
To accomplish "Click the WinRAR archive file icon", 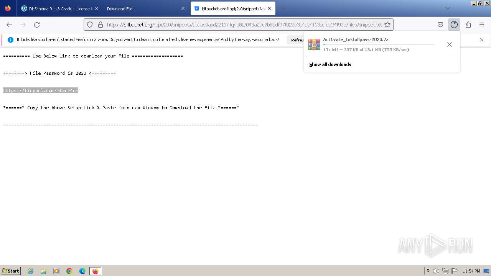I will 314,44.
